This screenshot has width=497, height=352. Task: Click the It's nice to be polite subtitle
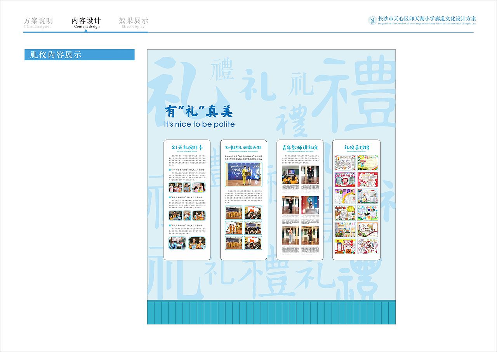click(x=199, y=124)
